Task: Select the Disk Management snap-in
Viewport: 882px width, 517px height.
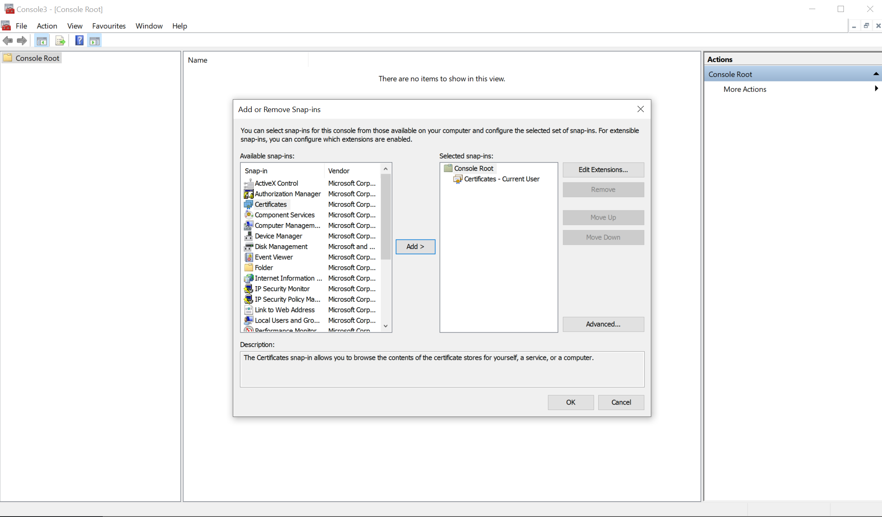Action: point(281,247)
